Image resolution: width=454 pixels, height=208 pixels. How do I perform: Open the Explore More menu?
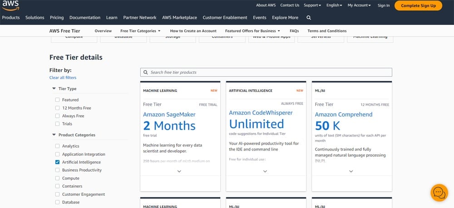click(285, 18)
